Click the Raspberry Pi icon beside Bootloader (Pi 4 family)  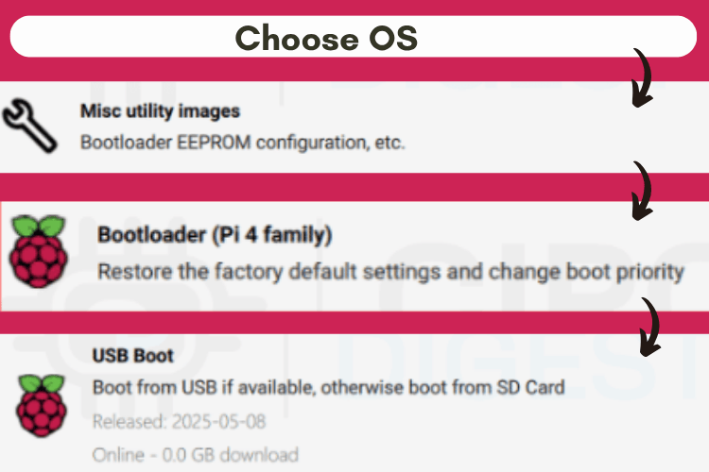click(x=36, y=249)
